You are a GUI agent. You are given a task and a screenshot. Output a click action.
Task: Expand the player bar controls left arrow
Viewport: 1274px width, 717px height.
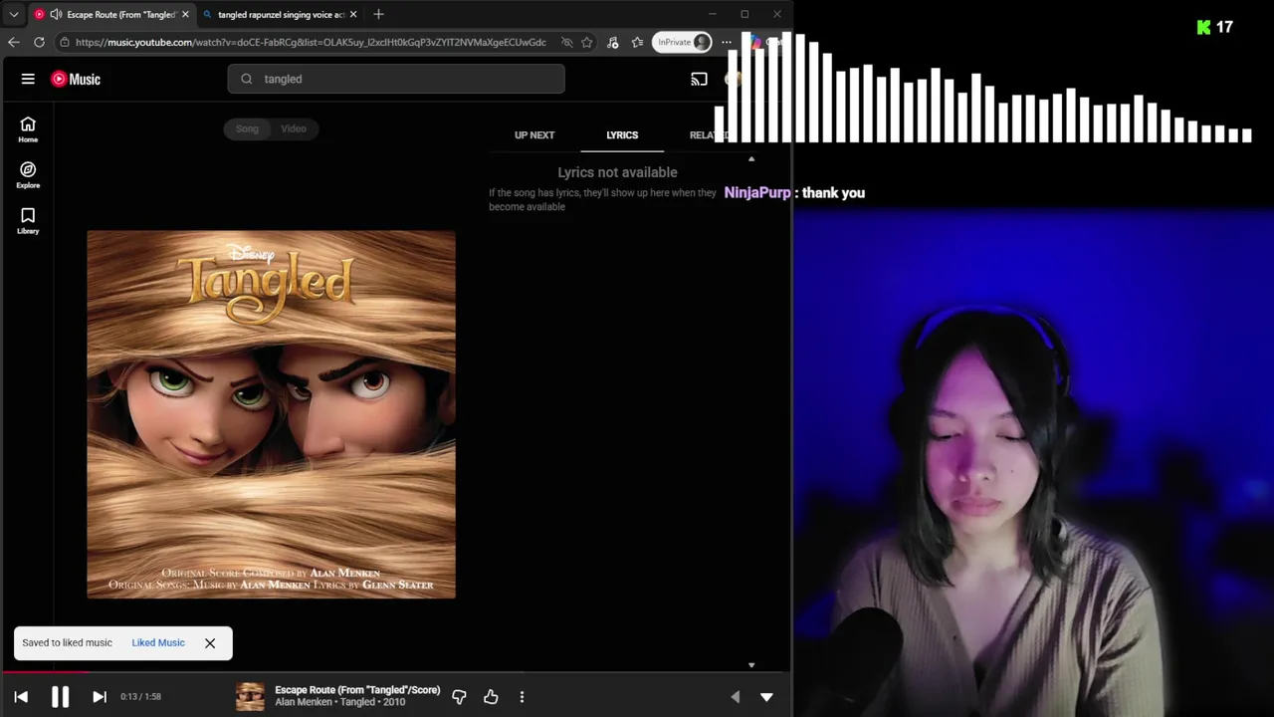pyautogui.click(x=735, y=697)
